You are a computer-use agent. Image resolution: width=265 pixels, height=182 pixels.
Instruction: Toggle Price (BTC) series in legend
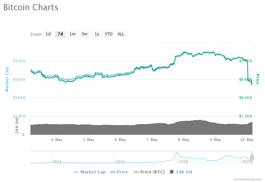[x=149, y=172]
